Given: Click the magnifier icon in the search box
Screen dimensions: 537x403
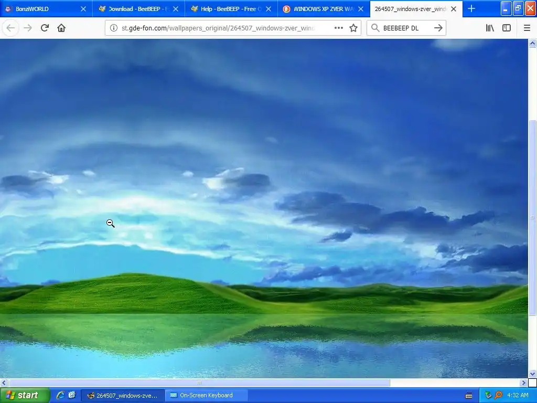Looking at the screenshot, I should click(375, 28).
